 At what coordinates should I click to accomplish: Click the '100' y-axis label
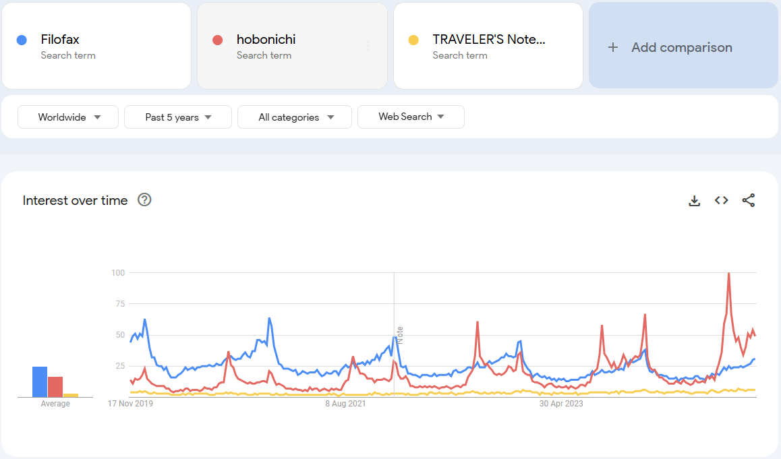[x=118, y=273]
